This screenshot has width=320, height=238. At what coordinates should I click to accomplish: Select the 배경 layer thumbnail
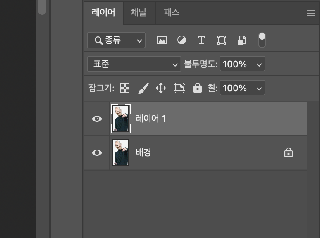tap(121, 152)
